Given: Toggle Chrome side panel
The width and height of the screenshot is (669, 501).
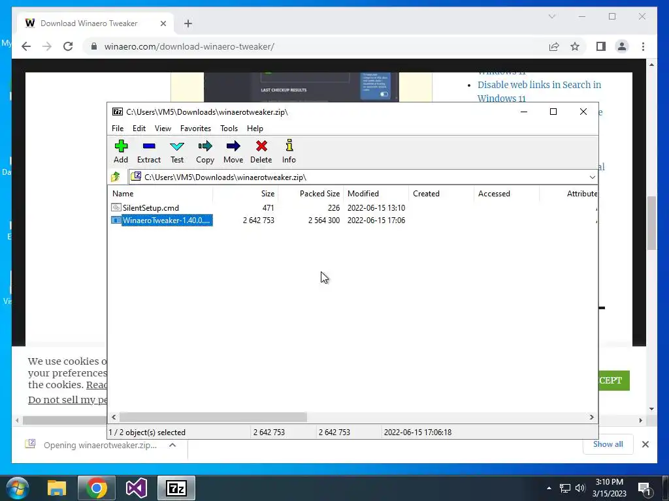Looking at the screenshot, I should [601, 46].
